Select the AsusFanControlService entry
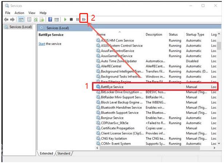This screenshot has width=224, height=164. point(156,51)
